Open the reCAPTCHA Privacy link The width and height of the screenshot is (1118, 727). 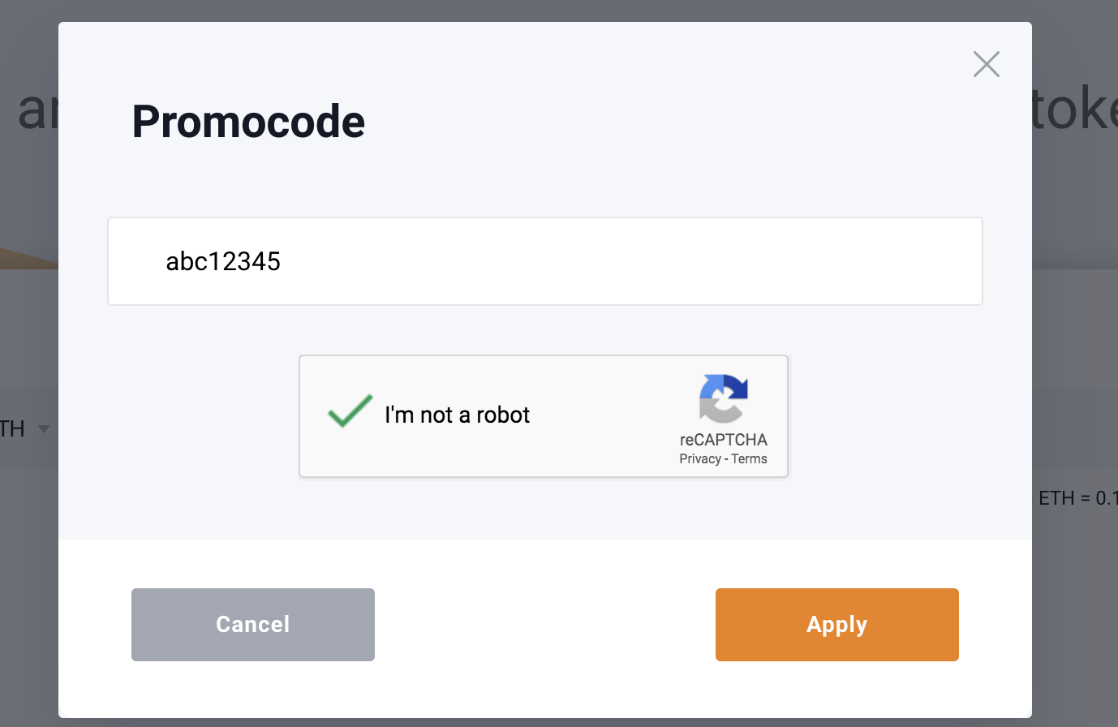pyautogui.click(x=700, y=459)
